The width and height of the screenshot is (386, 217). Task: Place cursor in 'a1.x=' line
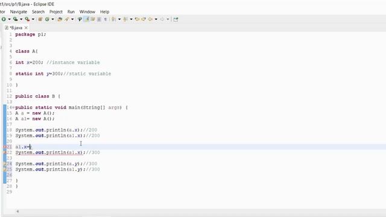point(24,147)
